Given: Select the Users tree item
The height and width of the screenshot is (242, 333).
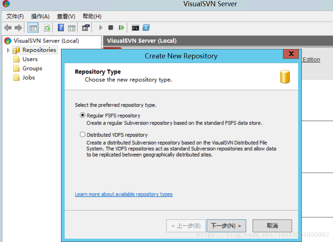Looking at the screenshot, I should pyautogui.click(x=30, y=59).
